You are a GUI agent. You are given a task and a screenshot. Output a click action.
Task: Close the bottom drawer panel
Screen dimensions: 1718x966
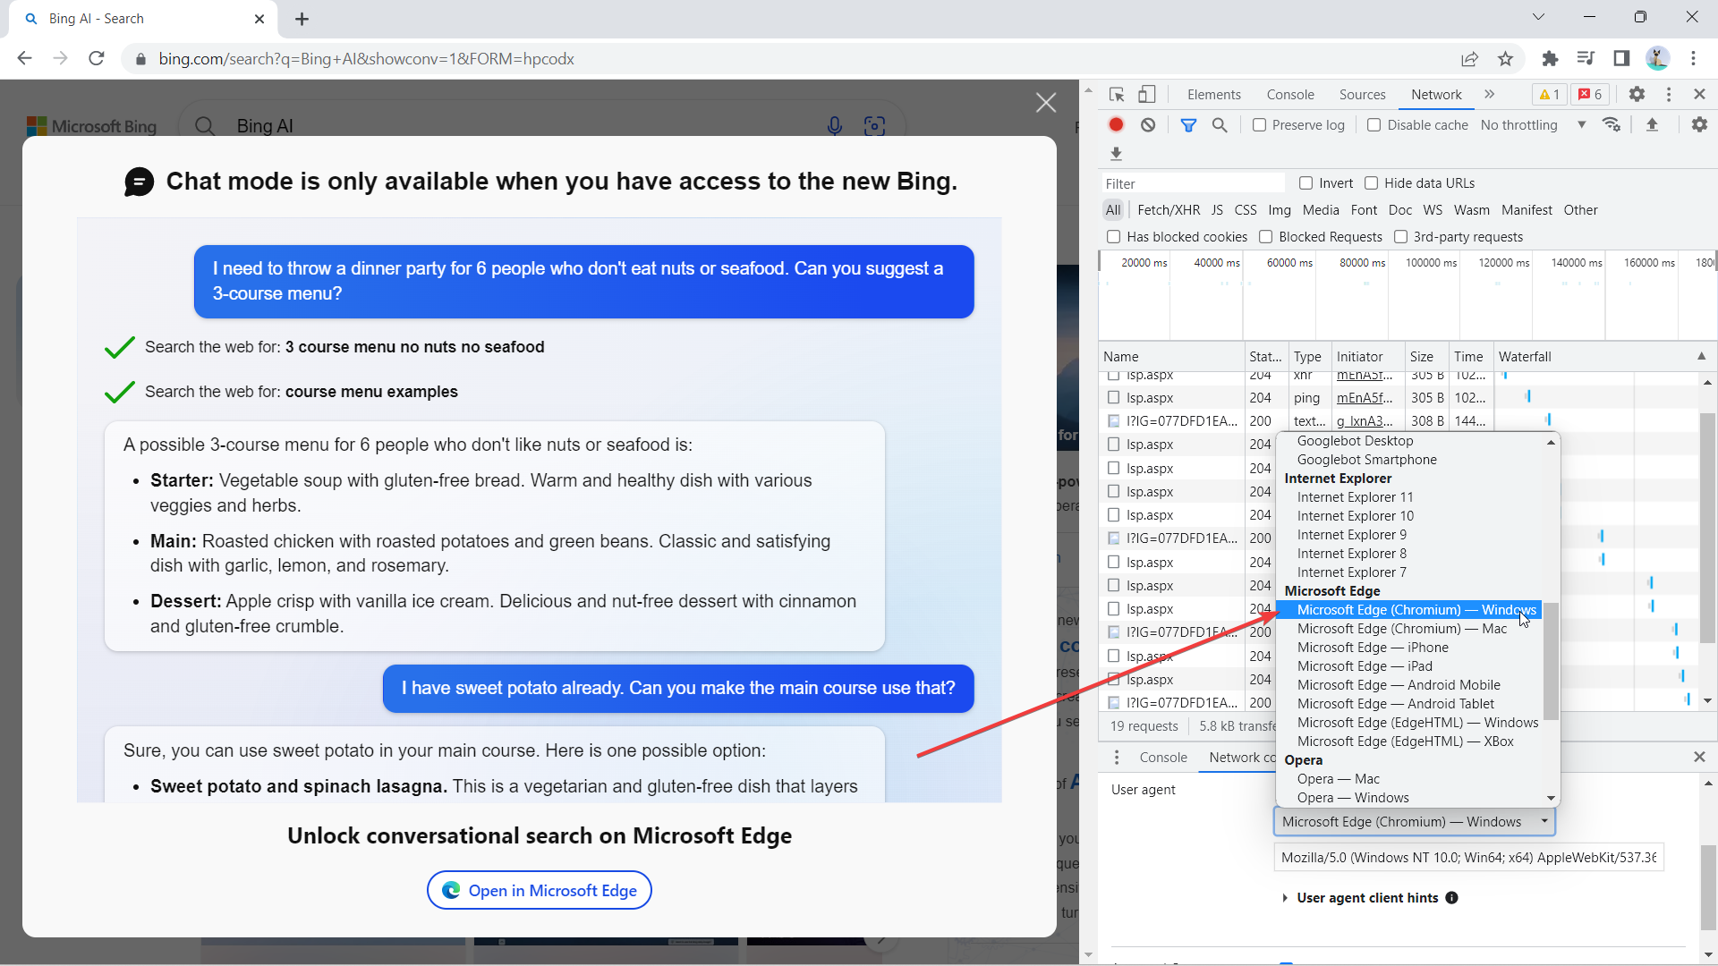[x=1699, y=757]
